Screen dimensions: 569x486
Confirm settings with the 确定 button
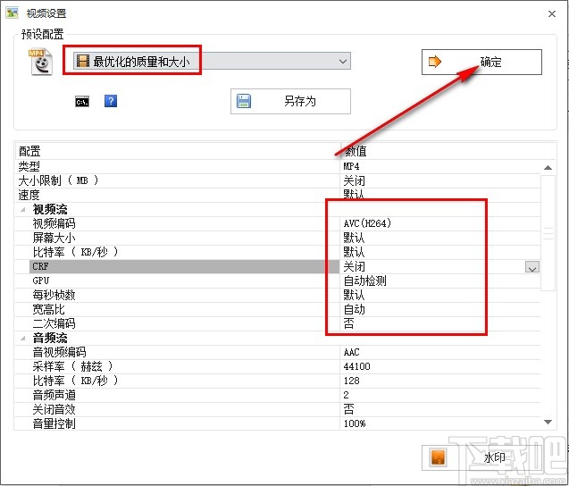[x=481, y=62]
